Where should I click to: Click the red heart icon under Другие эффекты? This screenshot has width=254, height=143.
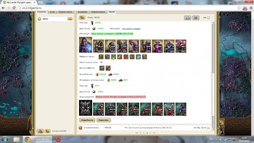pos(108,68)
